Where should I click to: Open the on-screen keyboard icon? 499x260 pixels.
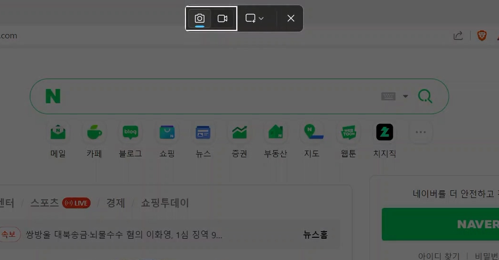pyautogui.click(x=388, y=96)
